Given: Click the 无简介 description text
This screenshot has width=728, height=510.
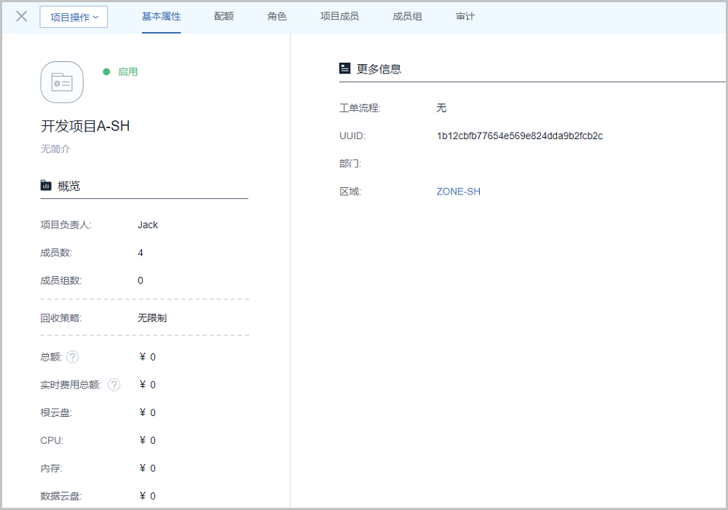Looking at the screenshot, I should coord(55,149).
